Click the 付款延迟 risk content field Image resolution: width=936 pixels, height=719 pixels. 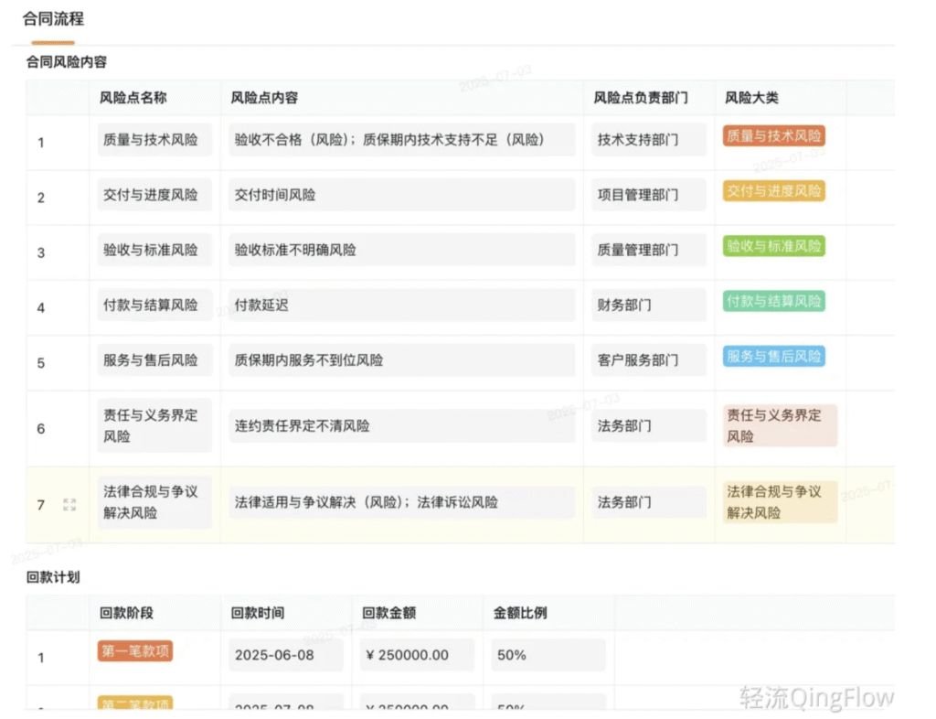coord(401,305)
